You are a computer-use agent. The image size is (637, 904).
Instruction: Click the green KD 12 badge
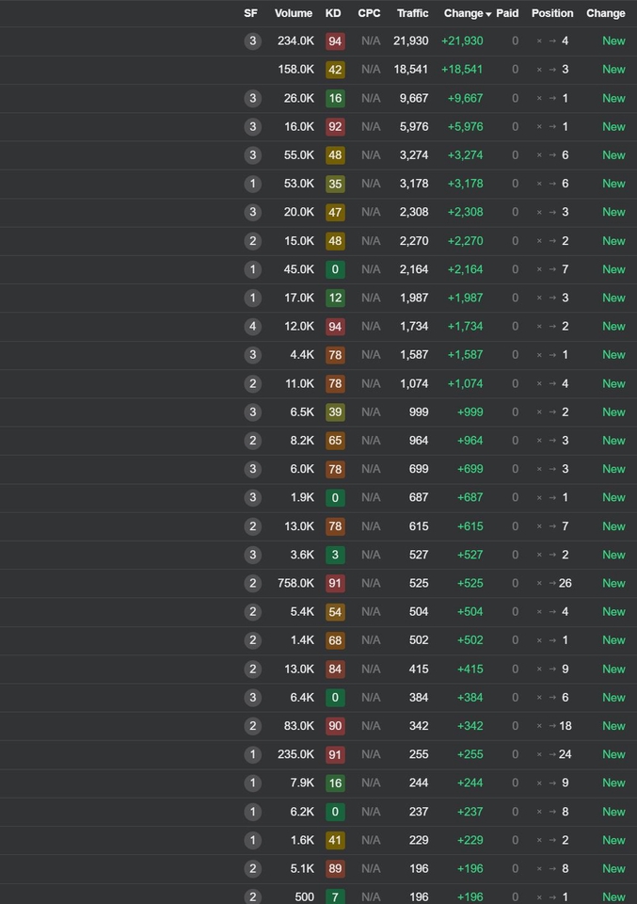335,299
